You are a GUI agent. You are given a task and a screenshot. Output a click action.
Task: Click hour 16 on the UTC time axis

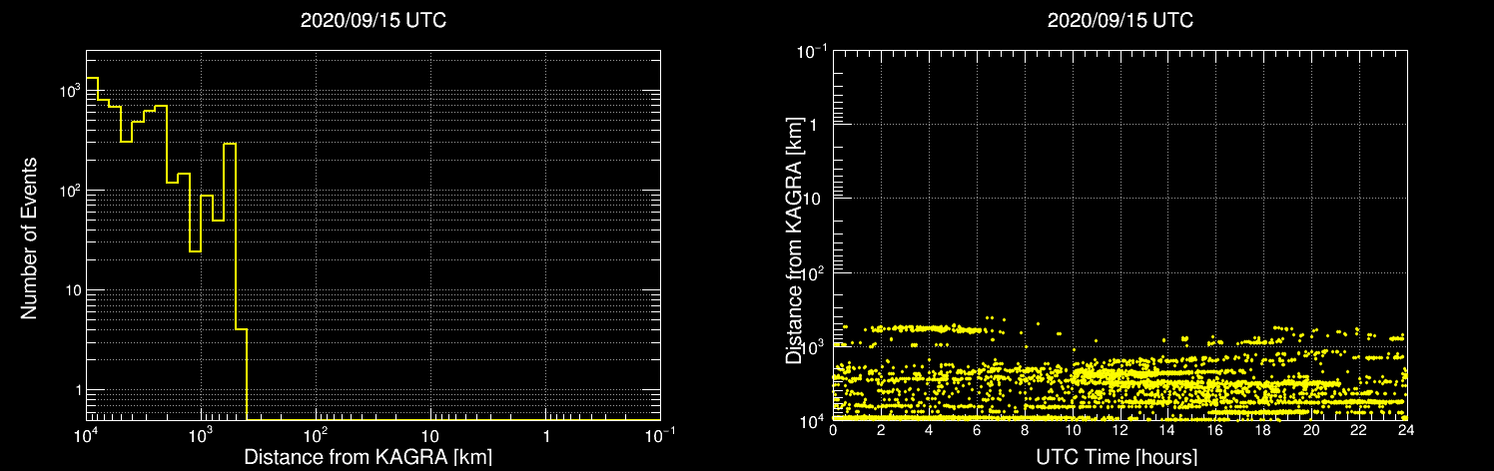[x=1215, y=432]
